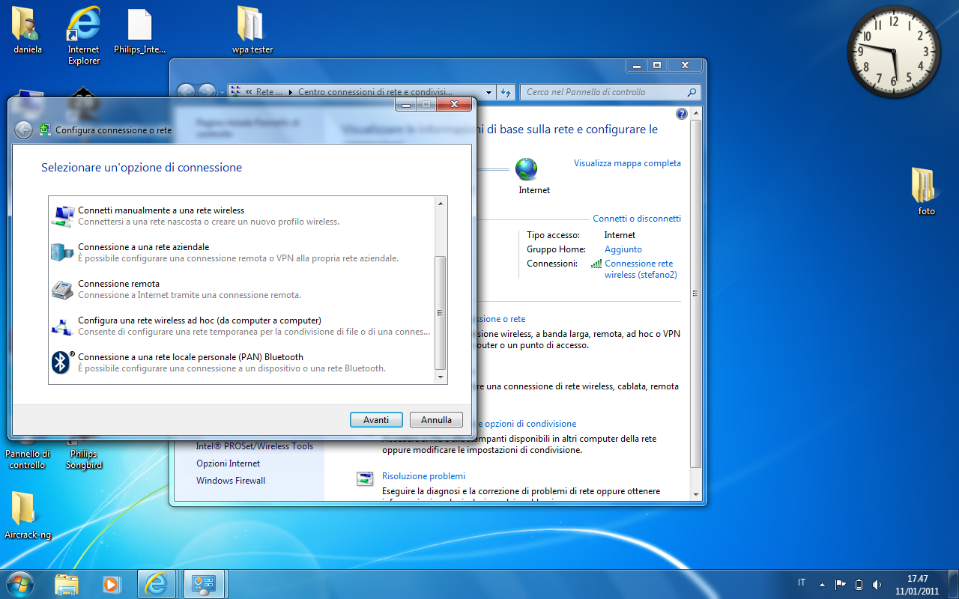Viewport: 959px width, 599px height.
Task: Switch to Internet Explorer in the taskbar
Action: 157,583
